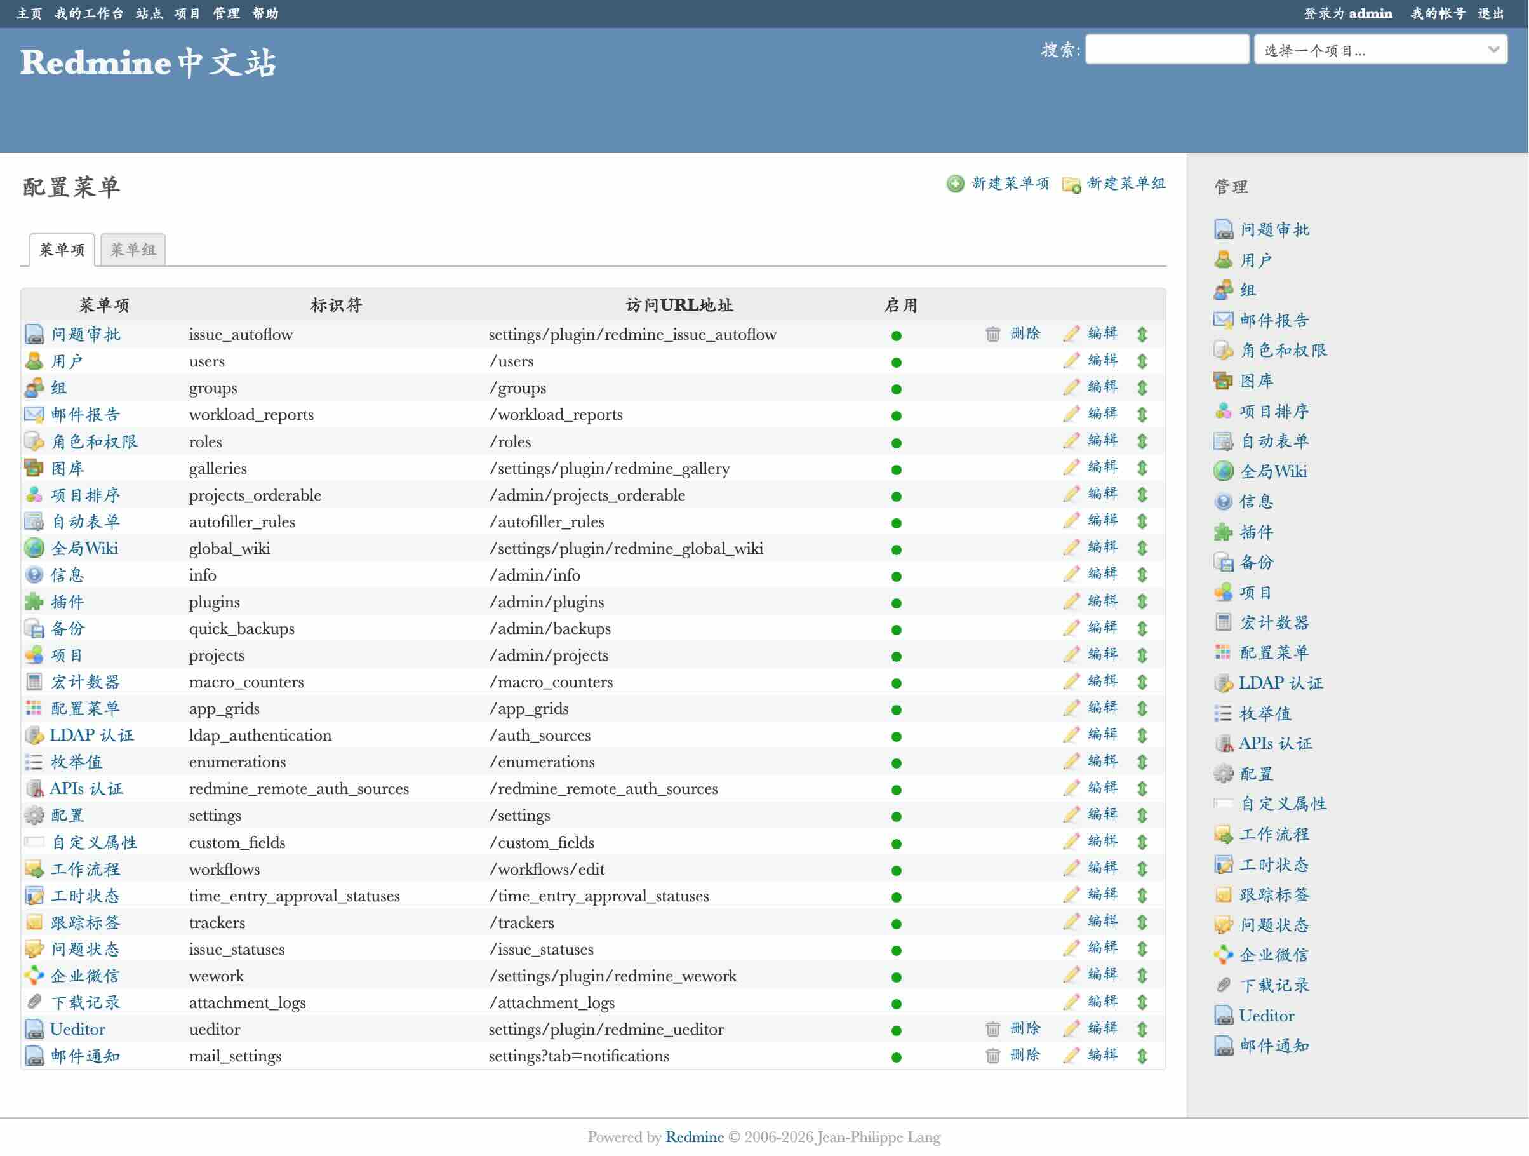Open 帮助 in the top menu

click(x=265, y=13)
